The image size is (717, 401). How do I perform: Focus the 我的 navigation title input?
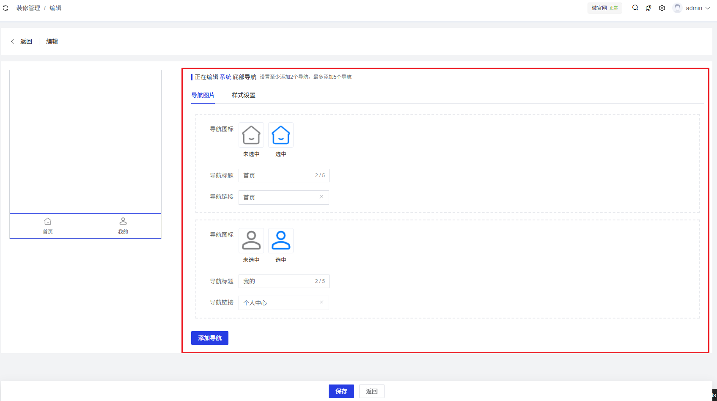point(277,281)
